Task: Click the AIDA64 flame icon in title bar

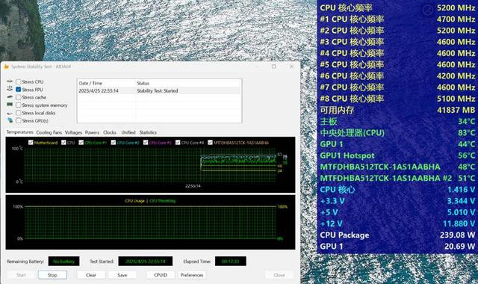Action: click(7, 67)
